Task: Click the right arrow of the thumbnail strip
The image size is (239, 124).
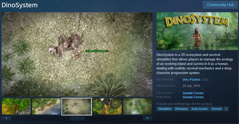Action: click(x=147, y=118)
